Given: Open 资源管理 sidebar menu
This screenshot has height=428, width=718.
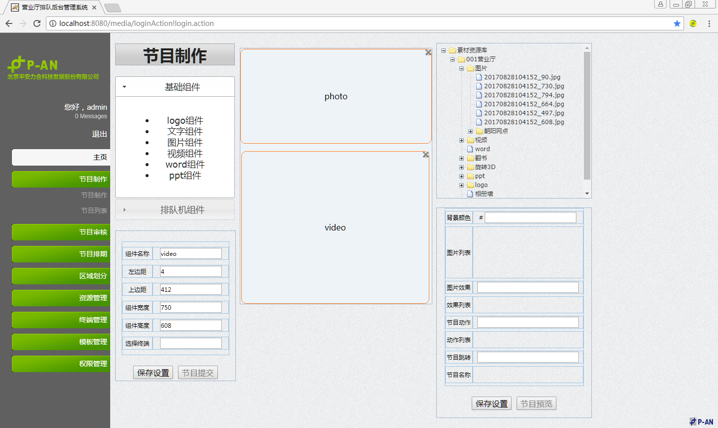Looking at the screenshot, I should [61, 298].
